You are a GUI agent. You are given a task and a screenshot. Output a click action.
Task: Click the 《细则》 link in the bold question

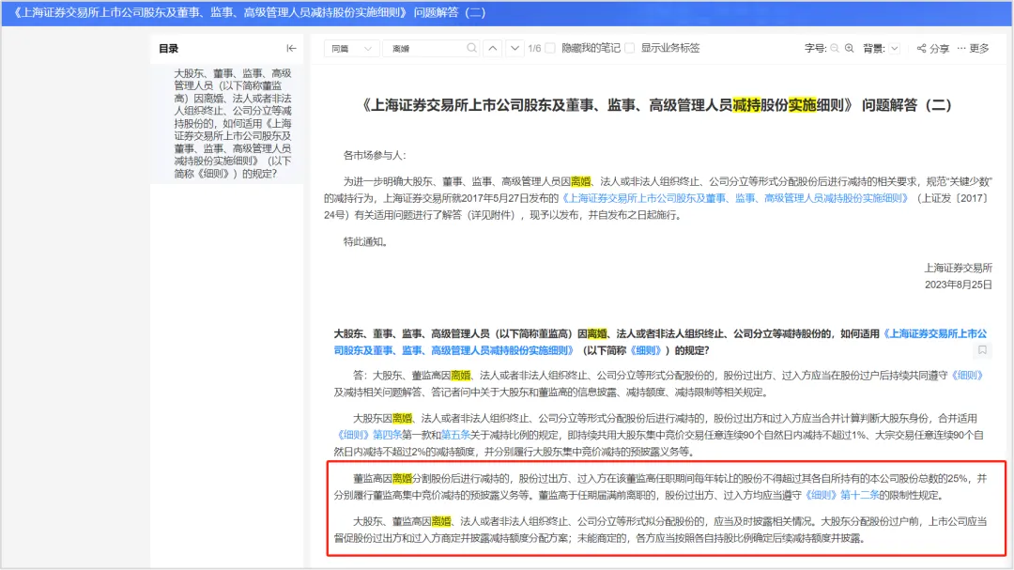646,350
